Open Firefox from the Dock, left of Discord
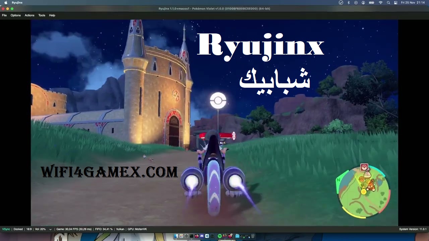429x241 pixels. [197, 236]
